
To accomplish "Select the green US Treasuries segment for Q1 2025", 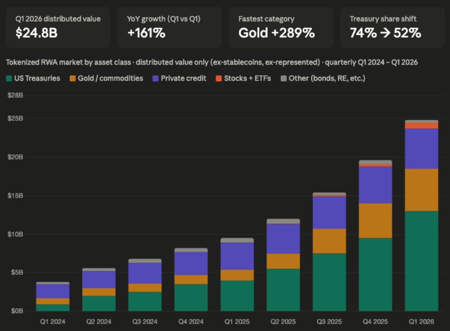I will point(237,296).
